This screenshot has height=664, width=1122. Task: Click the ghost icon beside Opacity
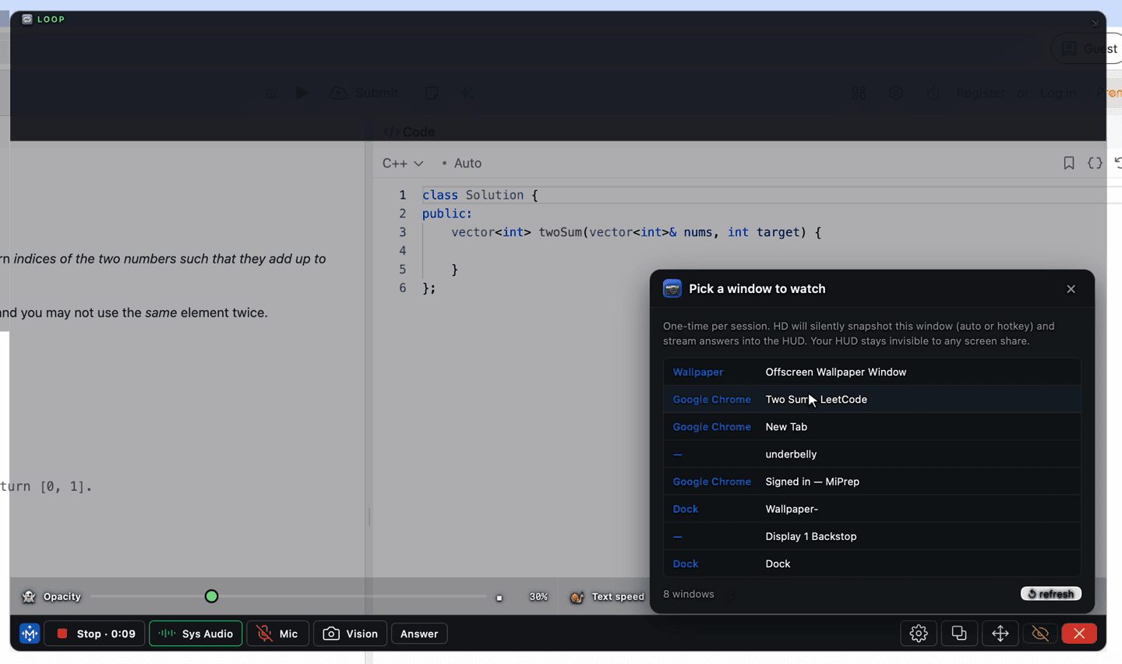(x=29, y=597)
